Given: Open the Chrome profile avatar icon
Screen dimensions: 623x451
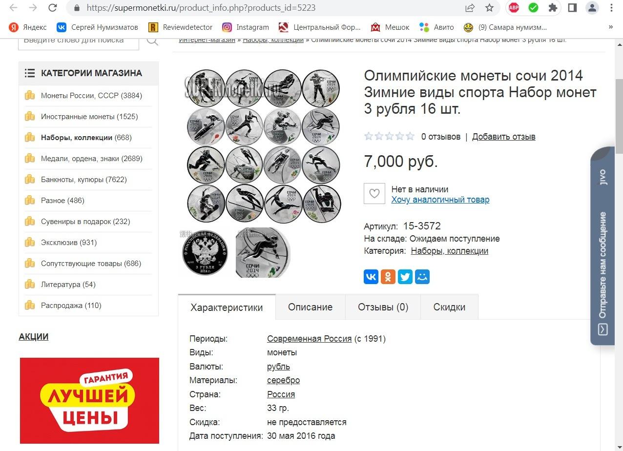Looking at the screenshot, I should [592, 8].
